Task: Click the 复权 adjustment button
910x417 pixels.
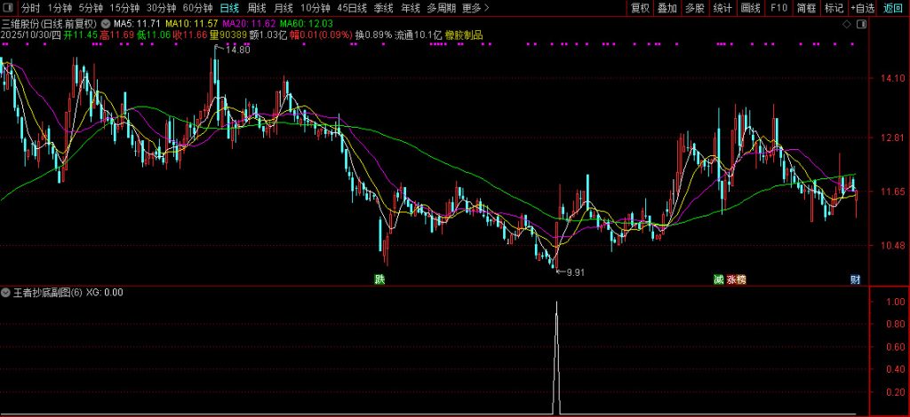Action: click(640, 8)
